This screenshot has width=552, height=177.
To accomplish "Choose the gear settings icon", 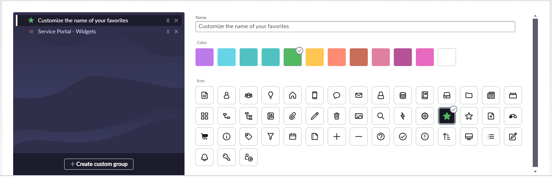I will (425, 116).
